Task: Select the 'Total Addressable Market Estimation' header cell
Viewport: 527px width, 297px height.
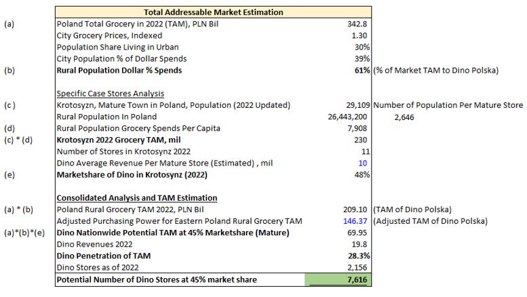Action: [x=214, y=12]
